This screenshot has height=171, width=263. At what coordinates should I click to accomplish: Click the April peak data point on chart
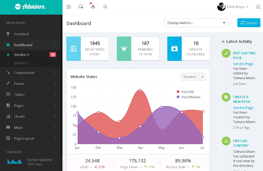[x=140, y=90]
